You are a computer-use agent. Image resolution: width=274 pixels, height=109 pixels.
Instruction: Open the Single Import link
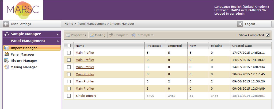tap(86, 96)
